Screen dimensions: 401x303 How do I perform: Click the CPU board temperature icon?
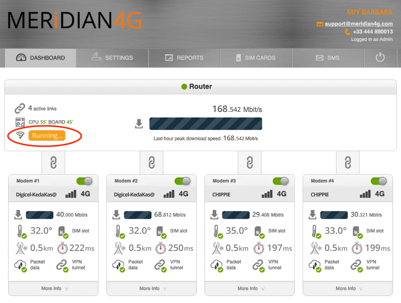20,122
